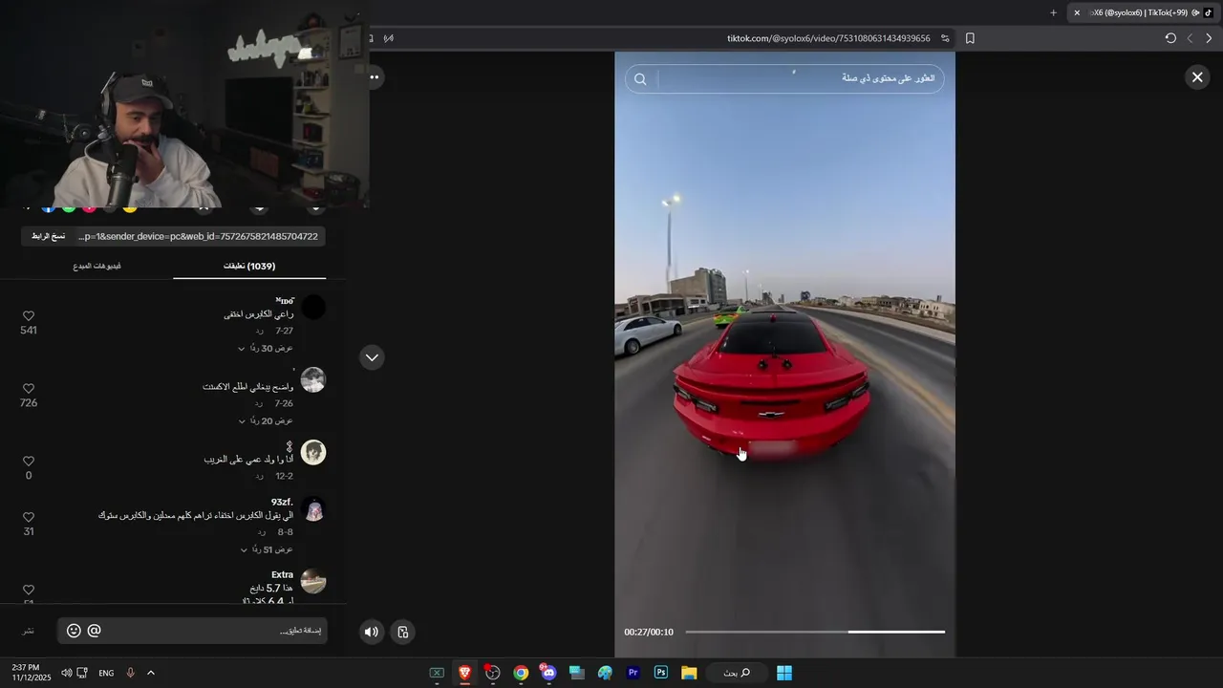Open site settings icon beside URL
1223x688 pixels.
pyautogui.click(x=945, y=38)
